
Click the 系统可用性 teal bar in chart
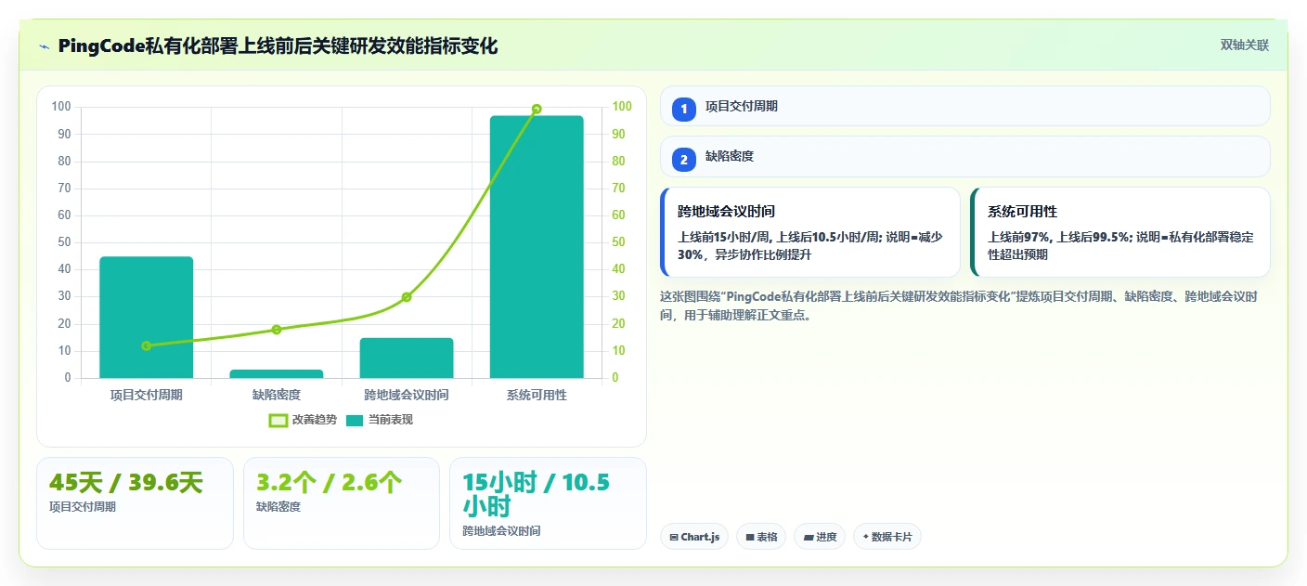click(x=537, y=247)
